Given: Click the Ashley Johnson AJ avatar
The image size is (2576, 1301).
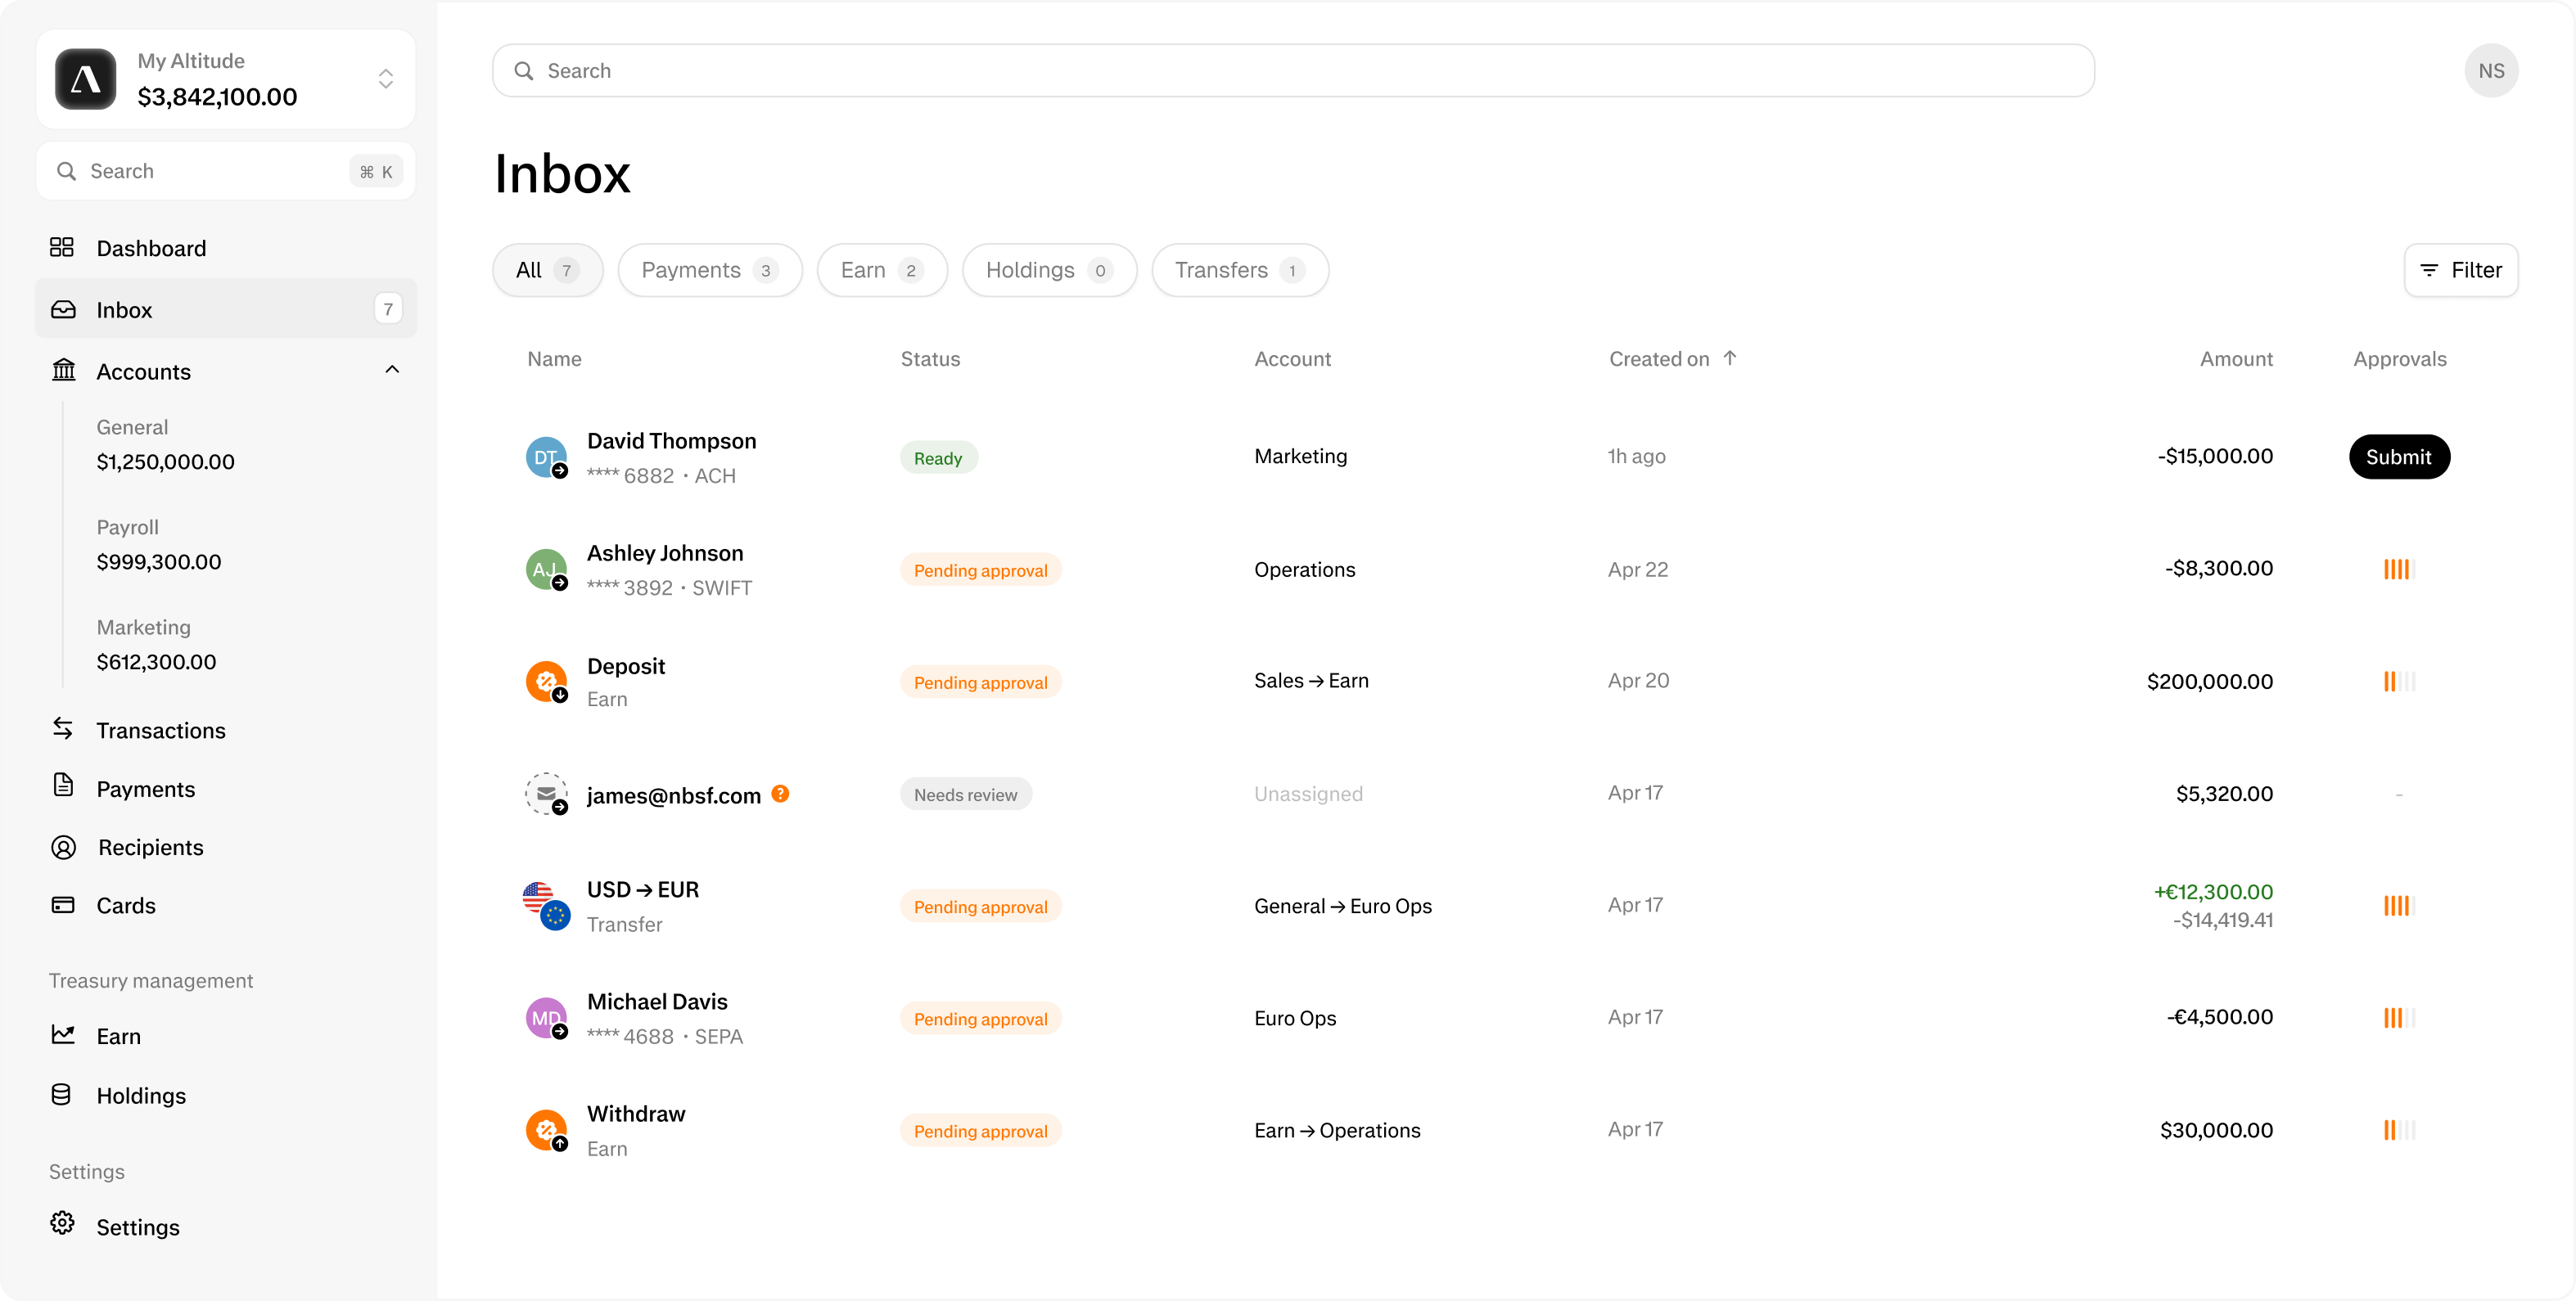Looking at the screenshot, I should click(x=546, y=569).
